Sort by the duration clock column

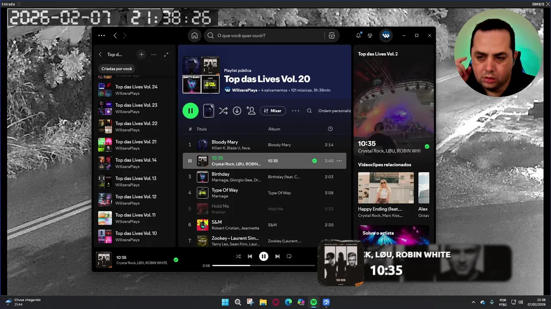(x=330, y=129)
